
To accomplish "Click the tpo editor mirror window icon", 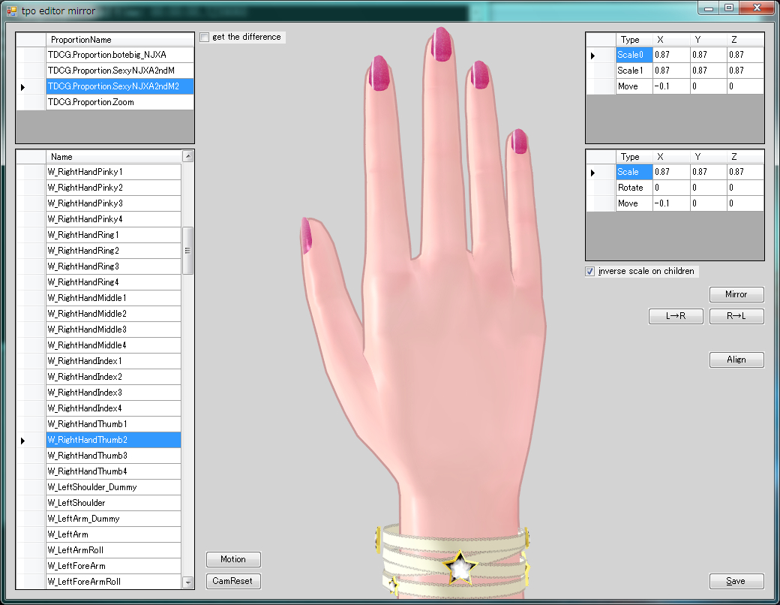I will (11, 11).
